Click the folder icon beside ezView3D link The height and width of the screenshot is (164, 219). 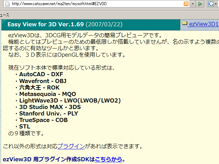pyautogui.click(x=184, y=23)
